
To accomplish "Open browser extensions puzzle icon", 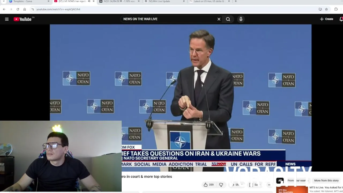I will click(x=336, y=9).
